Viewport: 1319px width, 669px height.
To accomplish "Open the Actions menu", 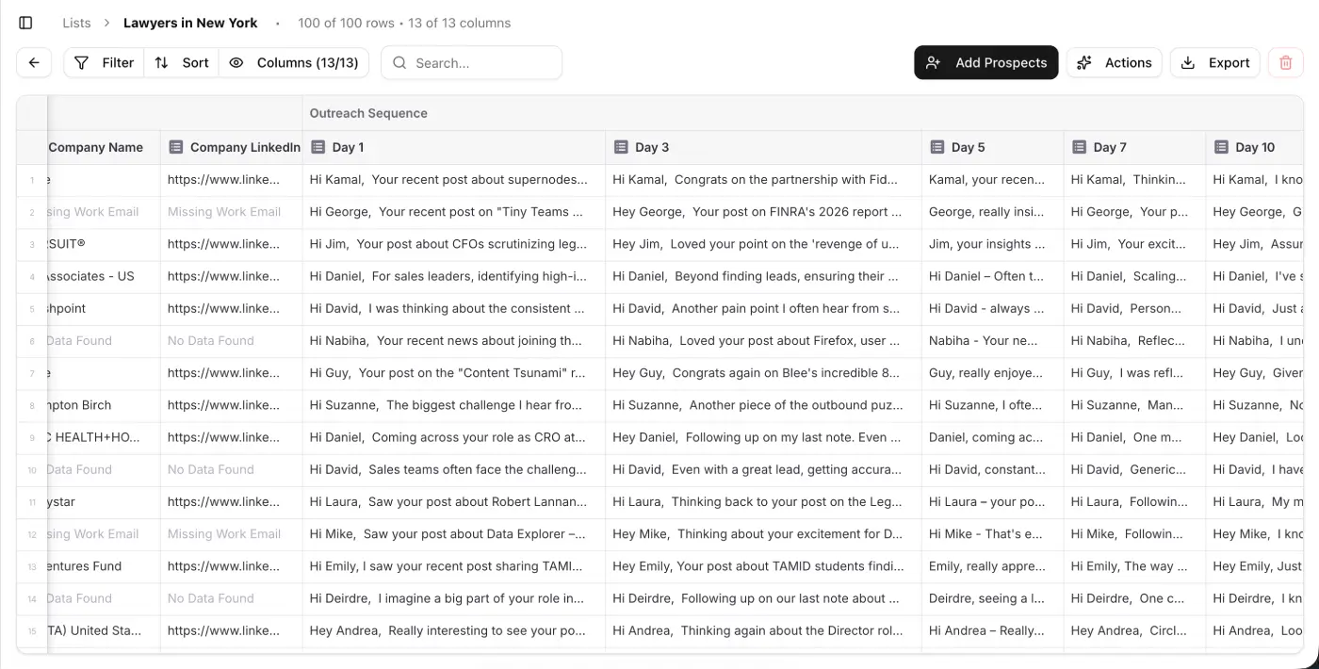I will [1115, 63].
